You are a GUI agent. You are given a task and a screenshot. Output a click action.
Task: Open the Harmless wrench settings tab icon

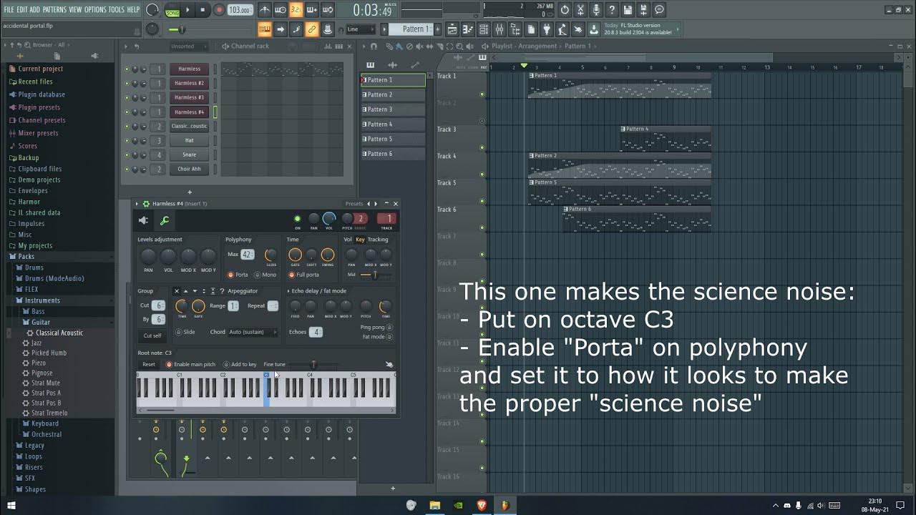coord(165,221)
